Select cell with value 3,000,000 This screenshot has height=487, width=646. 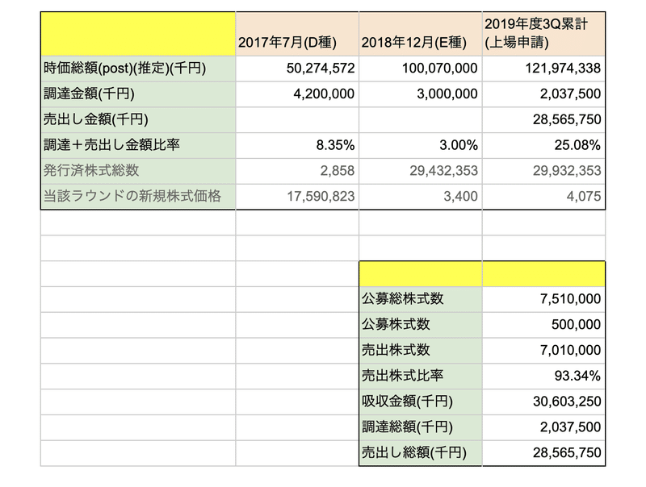click(x=420, y=94)
